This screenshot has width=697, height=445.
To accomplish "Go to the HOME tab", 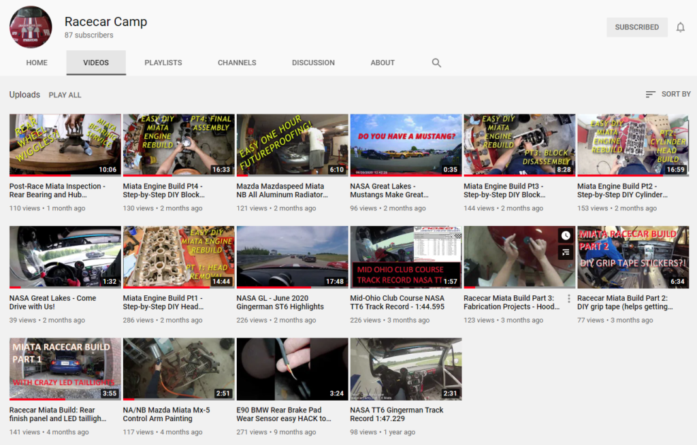I will coord(37,63).
